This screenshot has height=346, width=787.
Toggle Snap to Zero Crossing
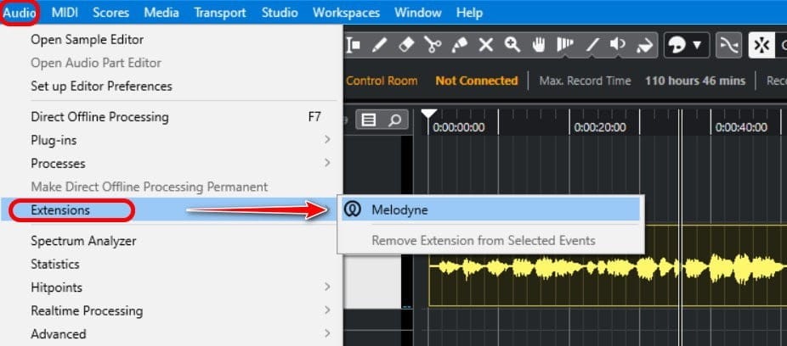point(728,46)
